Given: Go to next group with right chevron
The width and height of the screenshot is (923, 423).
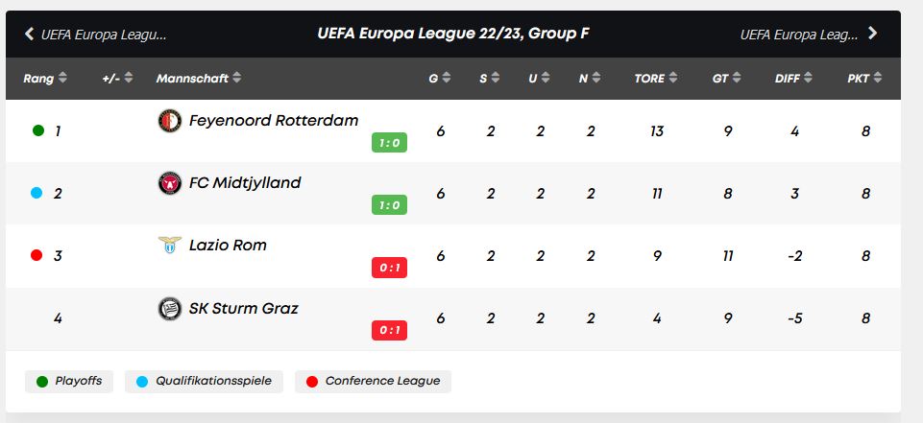Looking at the screenshot, I should pyautogui.click(x=872, y=34).
